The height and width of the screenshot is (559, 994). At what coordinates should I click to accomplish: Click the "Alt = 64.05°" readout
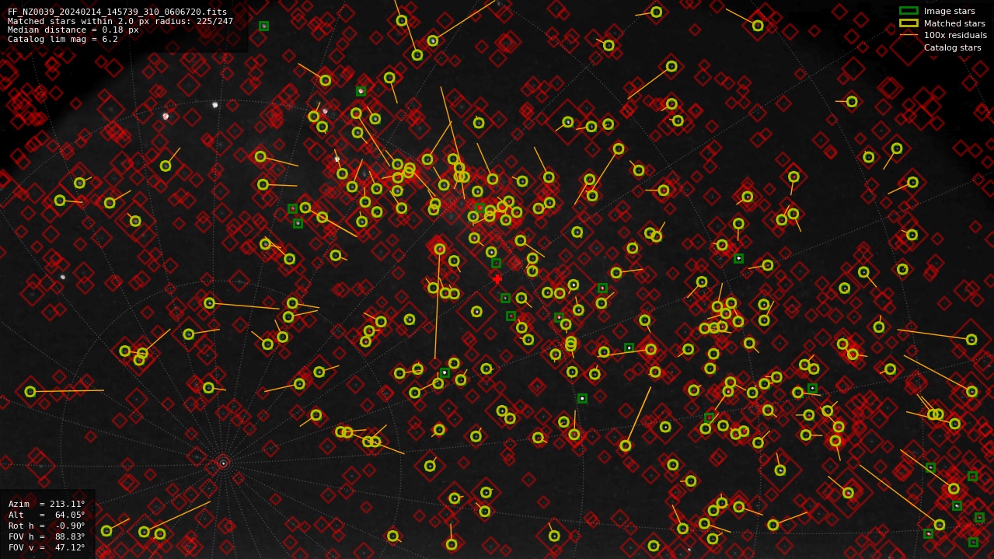47,515
